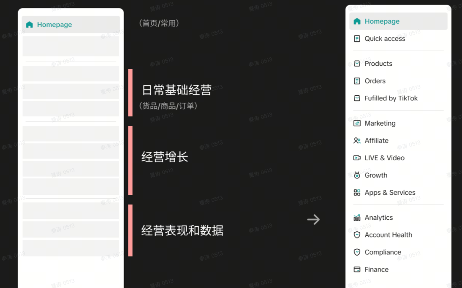
Task: Click the Finance wallet icon
Action: tap(357, 269)
